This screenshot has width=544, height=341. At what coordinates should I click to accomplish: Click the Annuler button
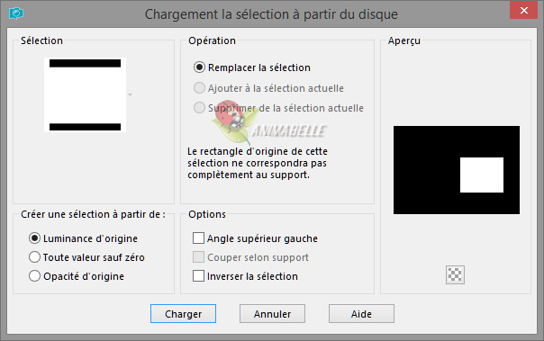click(272, 314)
